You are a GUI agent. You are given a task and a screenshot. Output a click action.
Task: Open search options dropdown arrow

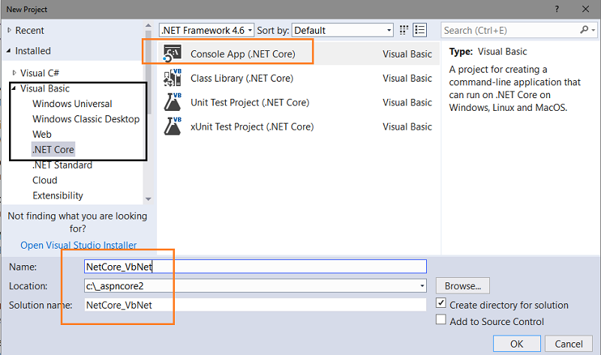point(593,30)
